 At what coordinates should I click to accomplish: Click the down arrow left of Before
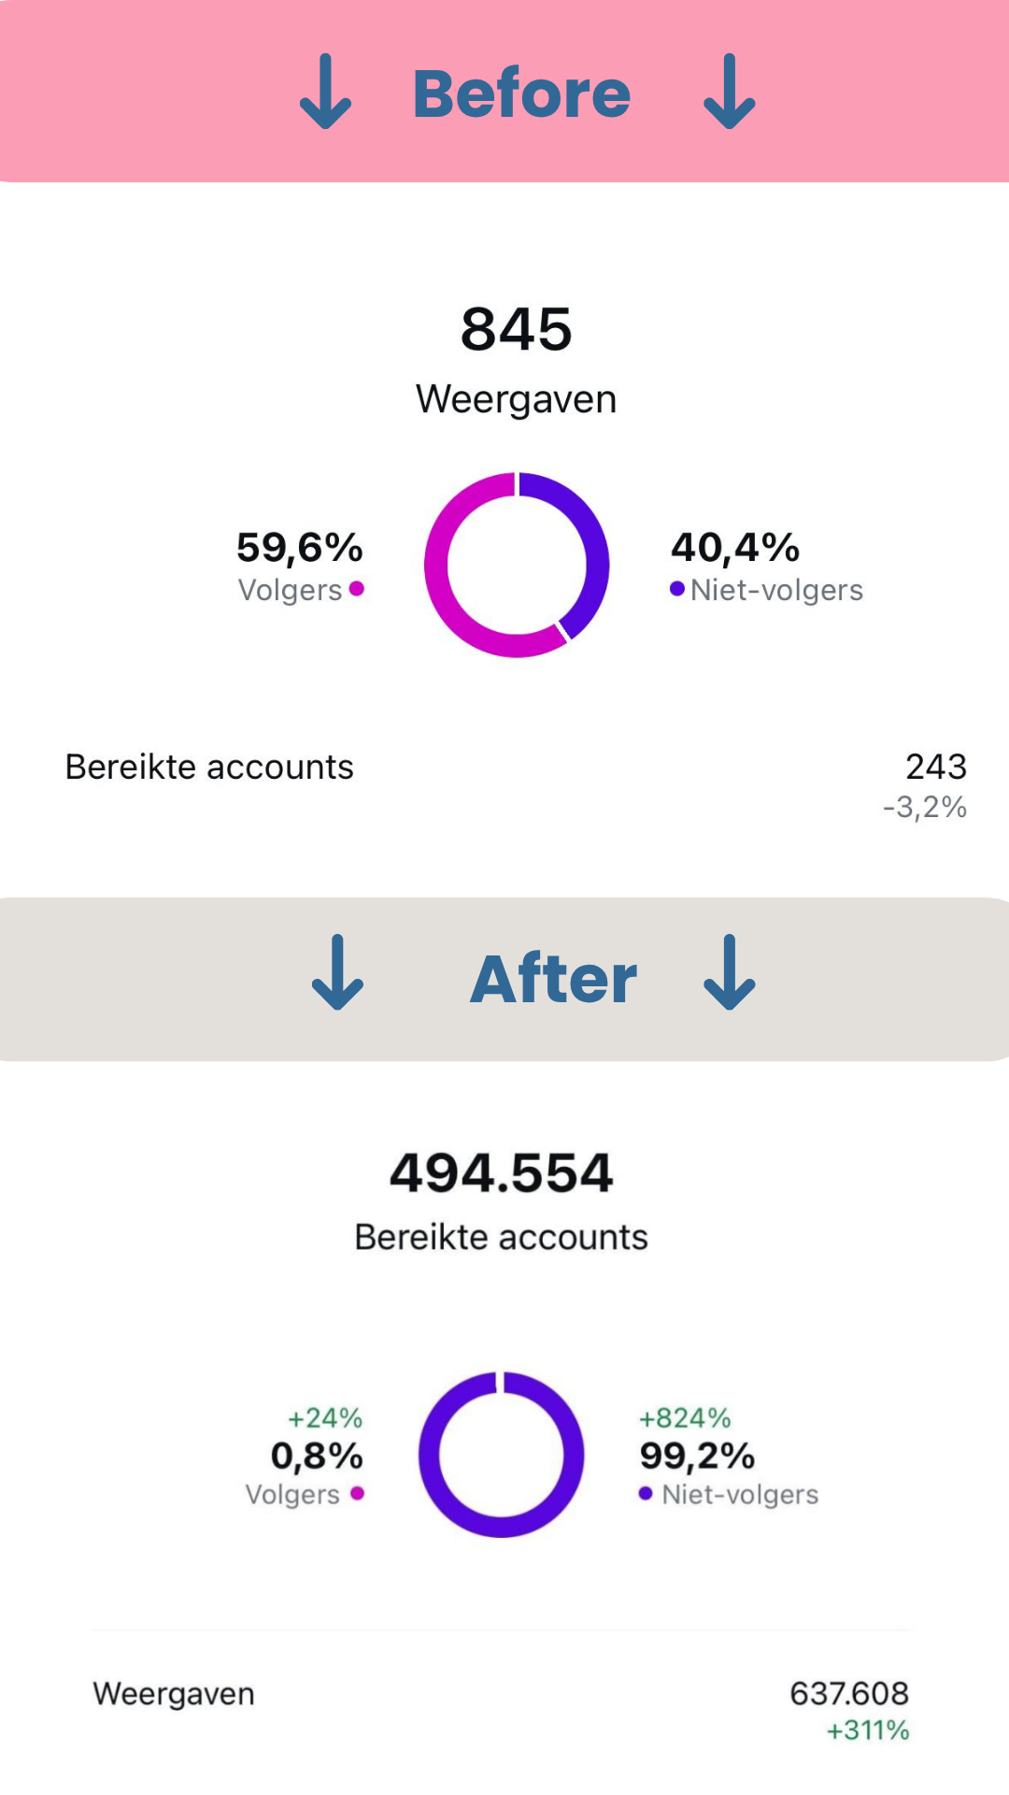tap(325, 92)
